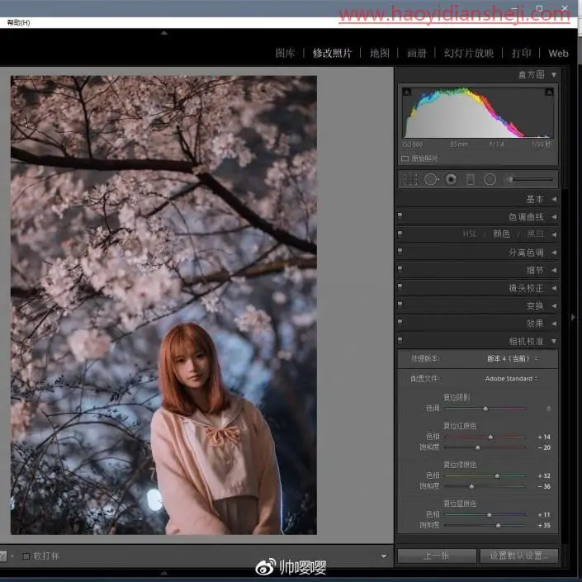Toggle the 相机校准 panel on/off switch
582x582 pixels.
400,339
